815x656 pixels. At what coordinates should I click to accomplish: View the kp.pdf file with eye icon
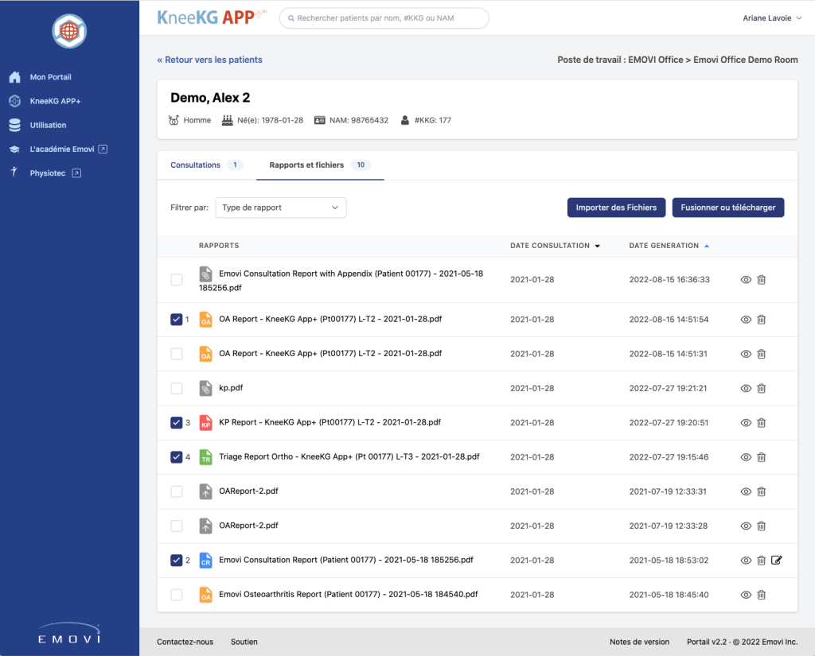pyautogui.click(x=746, y=388)
